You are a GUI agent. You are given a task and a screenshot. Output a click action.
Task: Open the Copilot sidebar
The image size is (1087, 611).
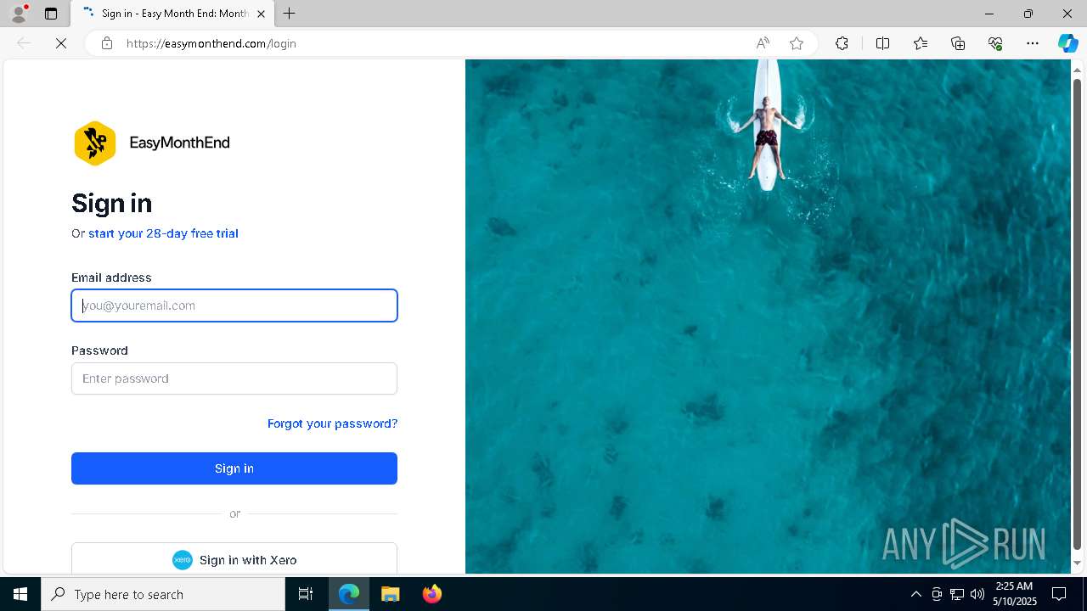point(1067,43)
